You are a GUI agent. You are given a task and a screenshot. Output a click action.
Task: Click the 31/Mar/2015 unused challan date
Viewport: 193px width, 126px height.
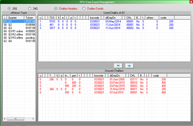117,89
